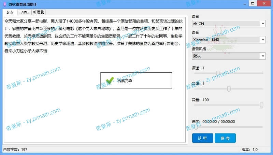The width and height of the screenshot is (273, 155).
Task: Click the 合成完毕 message text
Action: [125, 81]
